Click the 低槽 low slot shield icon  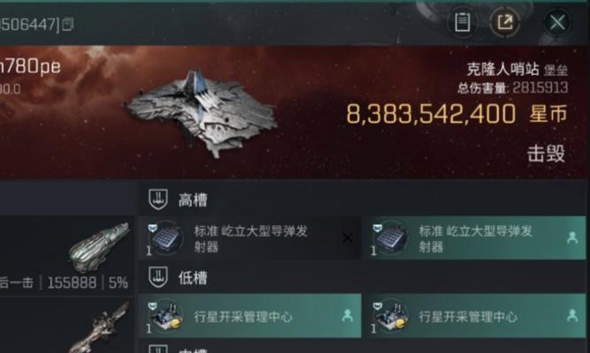[158, 277]
